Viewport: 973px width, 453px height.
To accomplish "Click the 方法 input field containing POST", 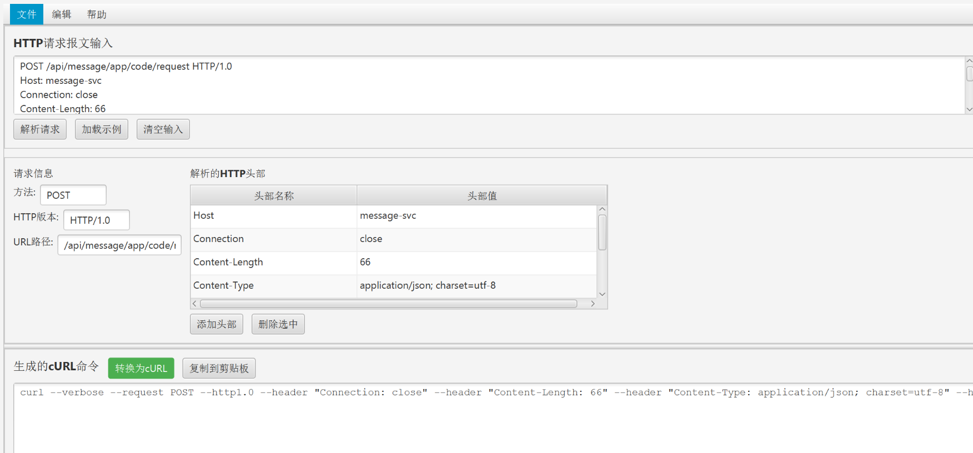I will tap(73, 195).
